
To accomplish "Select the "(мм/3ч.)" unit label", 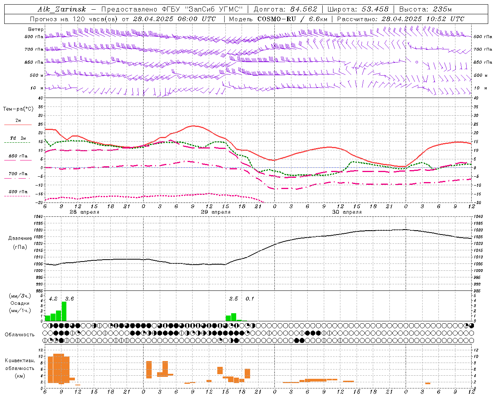I will tap(20, 296).
